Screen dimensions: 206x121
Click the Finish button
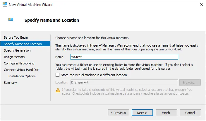pyautogui.click(x=166, y=113)
